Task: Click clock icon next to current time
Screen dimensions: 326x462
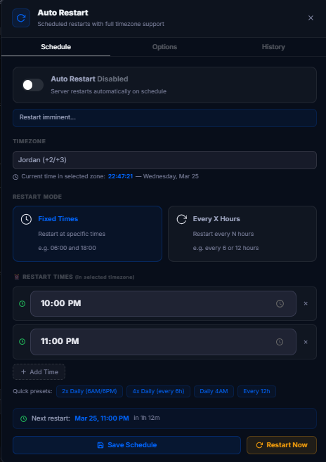Action: (x=15, y=177)
